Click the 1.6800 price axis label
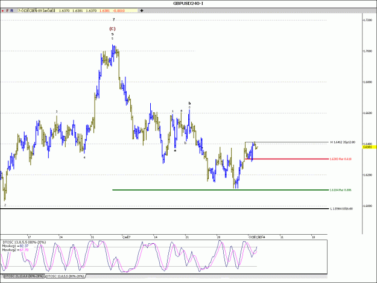The image size is (377, 283). point(368,82)
